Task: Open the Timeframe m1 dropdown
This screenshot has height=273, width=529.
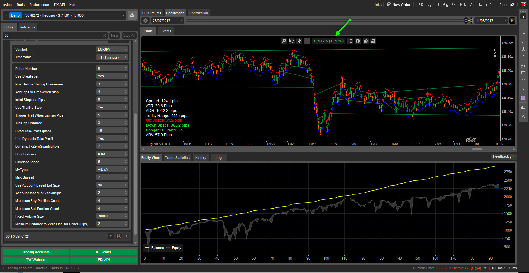Action: [112, 57]
